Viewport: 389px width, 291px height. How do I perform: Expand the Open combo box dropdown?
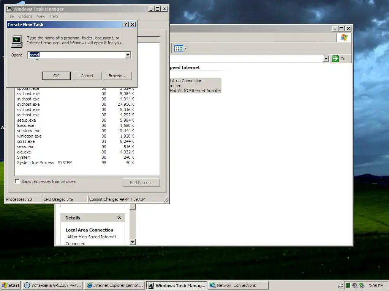click(x=128, y=55)
